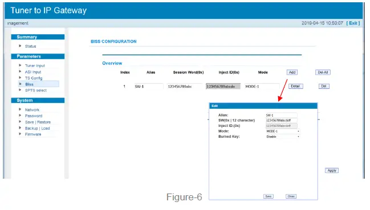This screenshot has width=370, height=210.
Task: Click the date and time display
Action: [x=322, y=23]
